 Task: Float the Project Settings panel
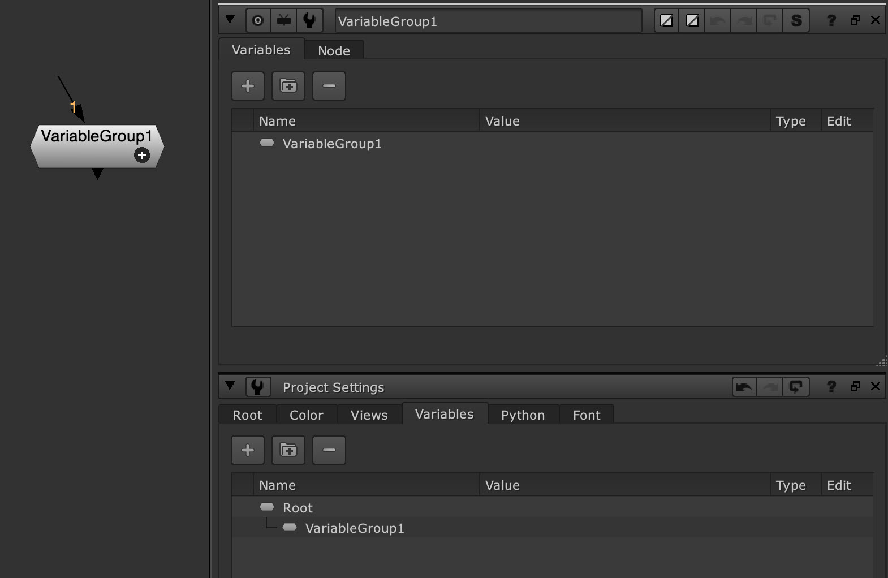pos(855,386)
